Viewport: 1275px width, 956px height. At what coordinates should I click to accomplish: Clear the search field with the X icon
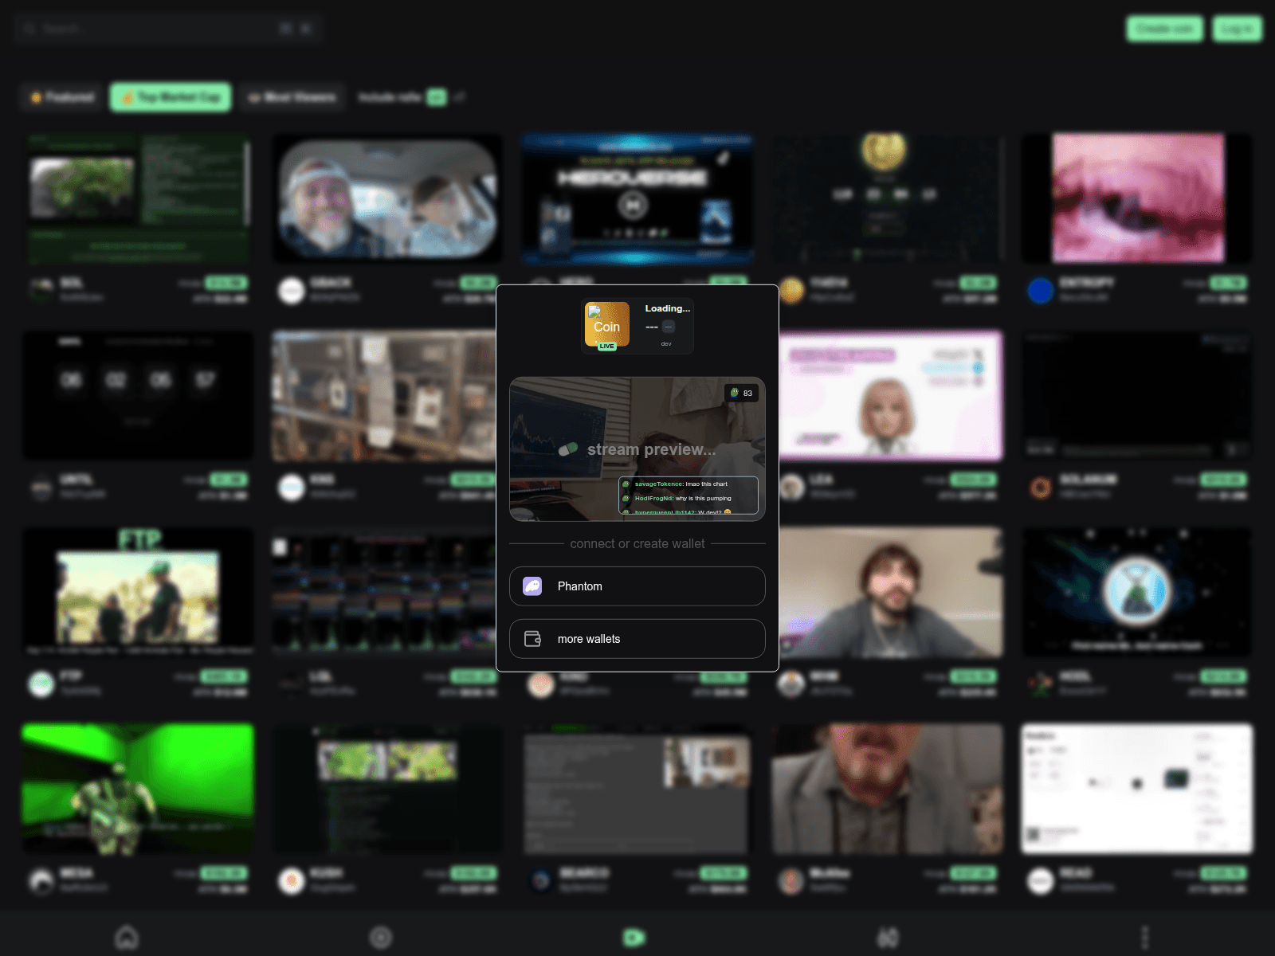click(x=306, y=28)
